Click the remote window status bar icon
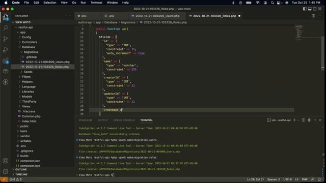This screenshot has width=326, height=183. [4, 179]
